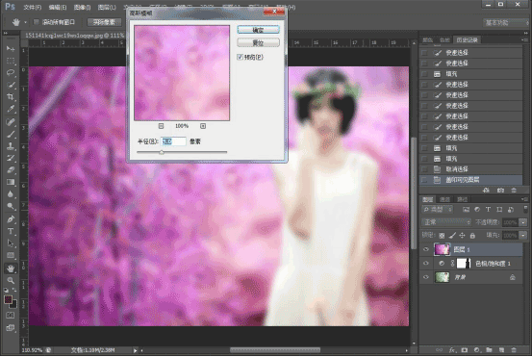The width and height of the screenshot is (532, 357).
Task: Create new fill or adjustment layer icon
Action: click(x=477, y=350)
